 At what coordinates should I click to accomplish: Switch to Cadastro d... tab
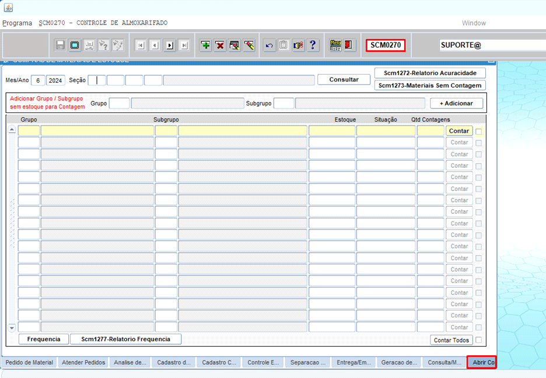pos(174,362)
